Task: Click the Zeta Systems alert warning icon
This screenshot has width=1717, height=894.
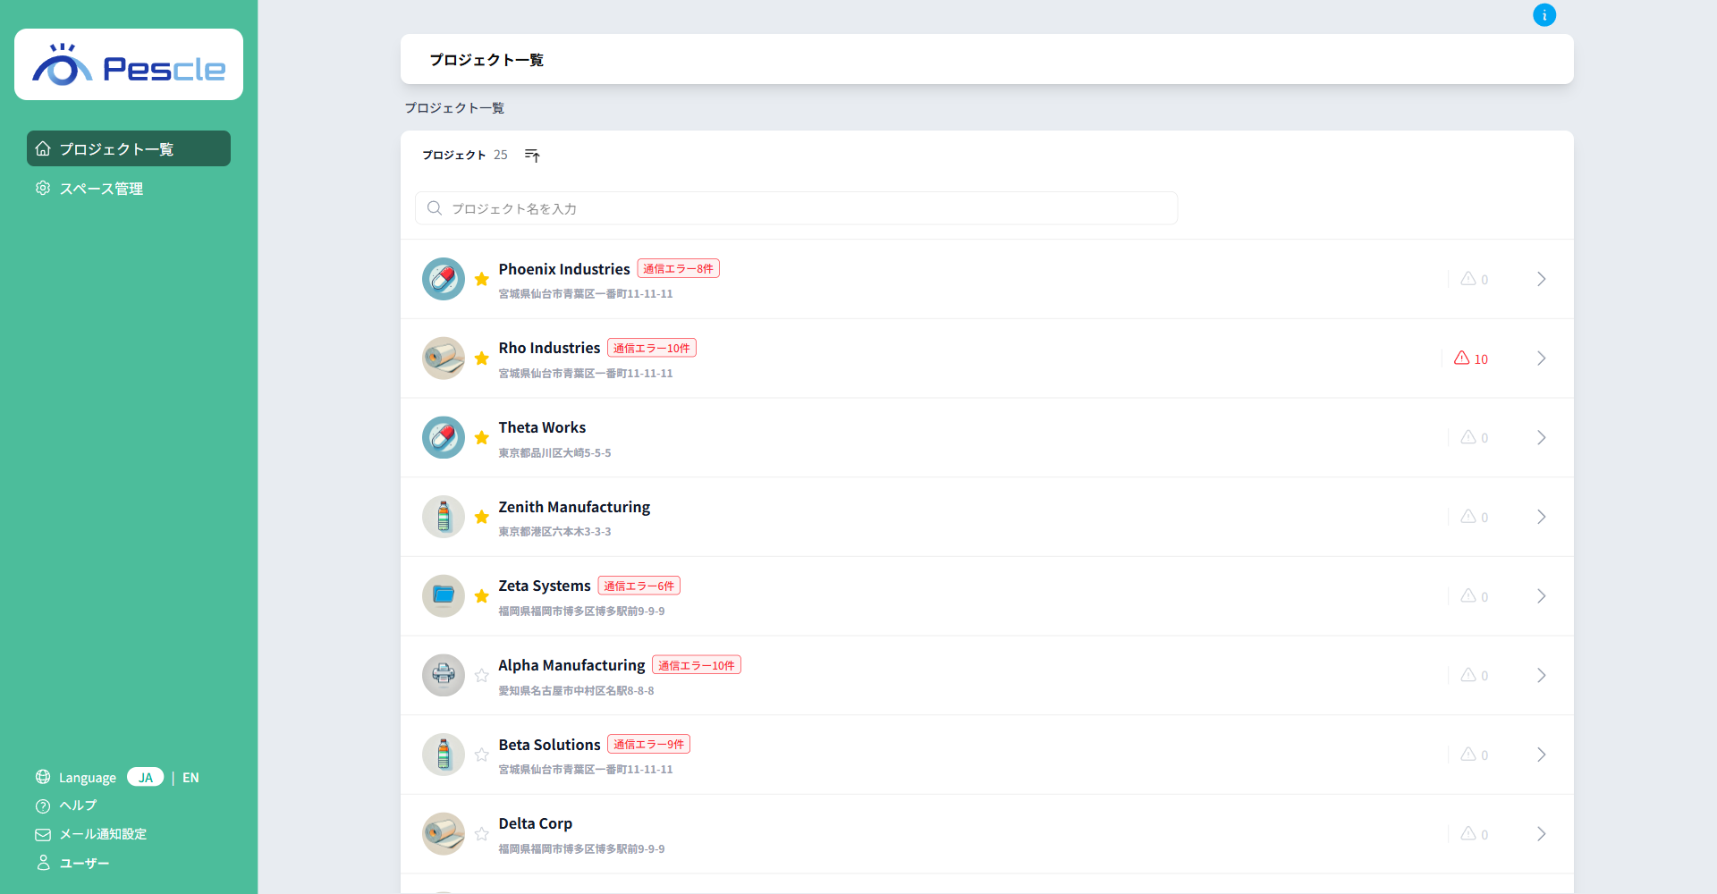Action: [1468, 595]
